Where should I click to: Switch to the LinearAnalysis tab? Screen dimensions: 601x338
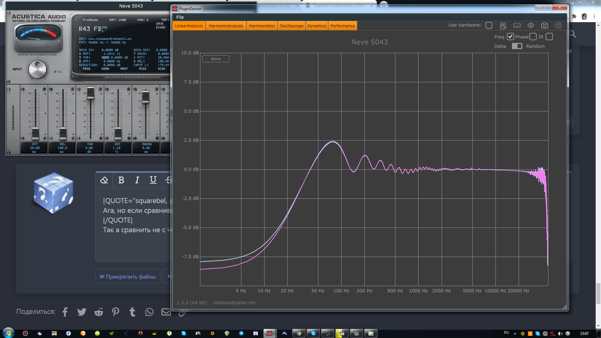pos(189,26)
